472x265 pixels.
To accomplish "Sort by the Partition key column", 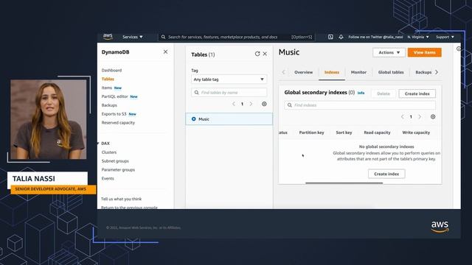I will pos(311,132).
